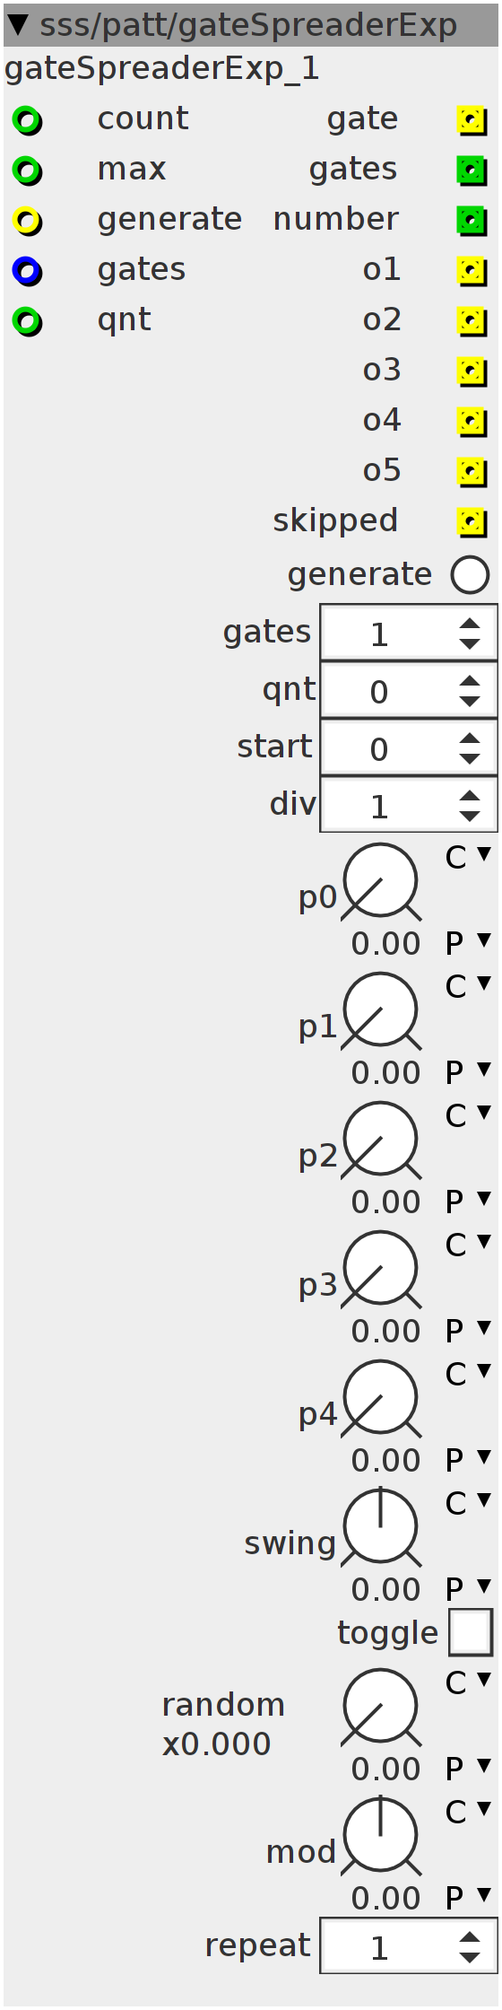Click the green number outlet connector
The image size is (502, 2010).
(472, 220)
